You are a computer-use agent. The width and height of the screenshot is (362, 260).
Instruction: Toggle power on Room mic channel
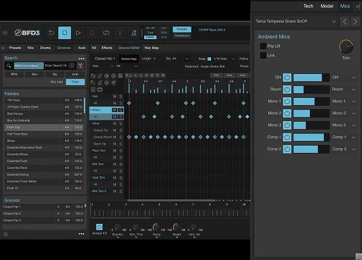pos(287,89)
